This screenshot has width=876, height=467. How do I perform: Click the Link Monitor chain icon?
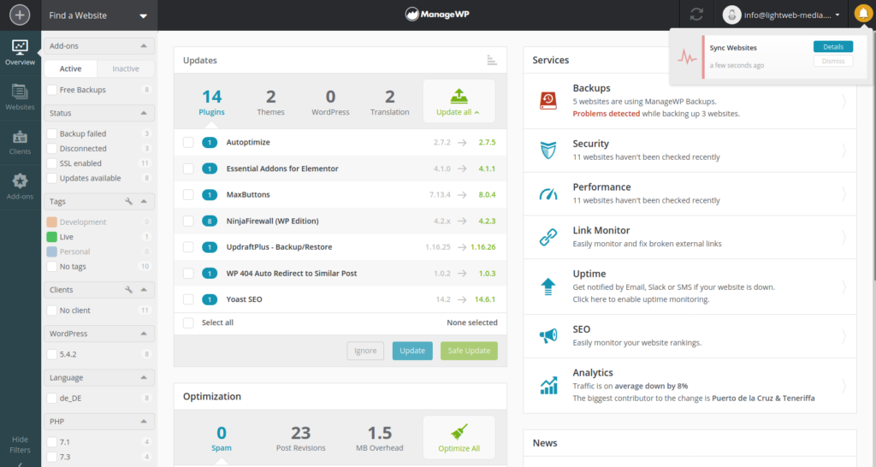[548, 237]
